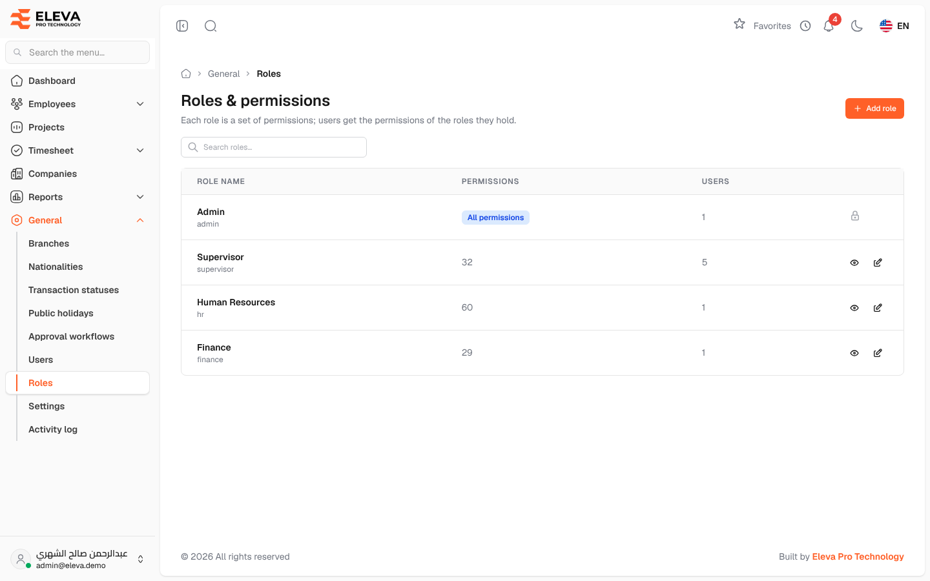The width and height of the screenshot is (930, 581).
Task: Open the notifications bell
Action: [x=829, y=26]
